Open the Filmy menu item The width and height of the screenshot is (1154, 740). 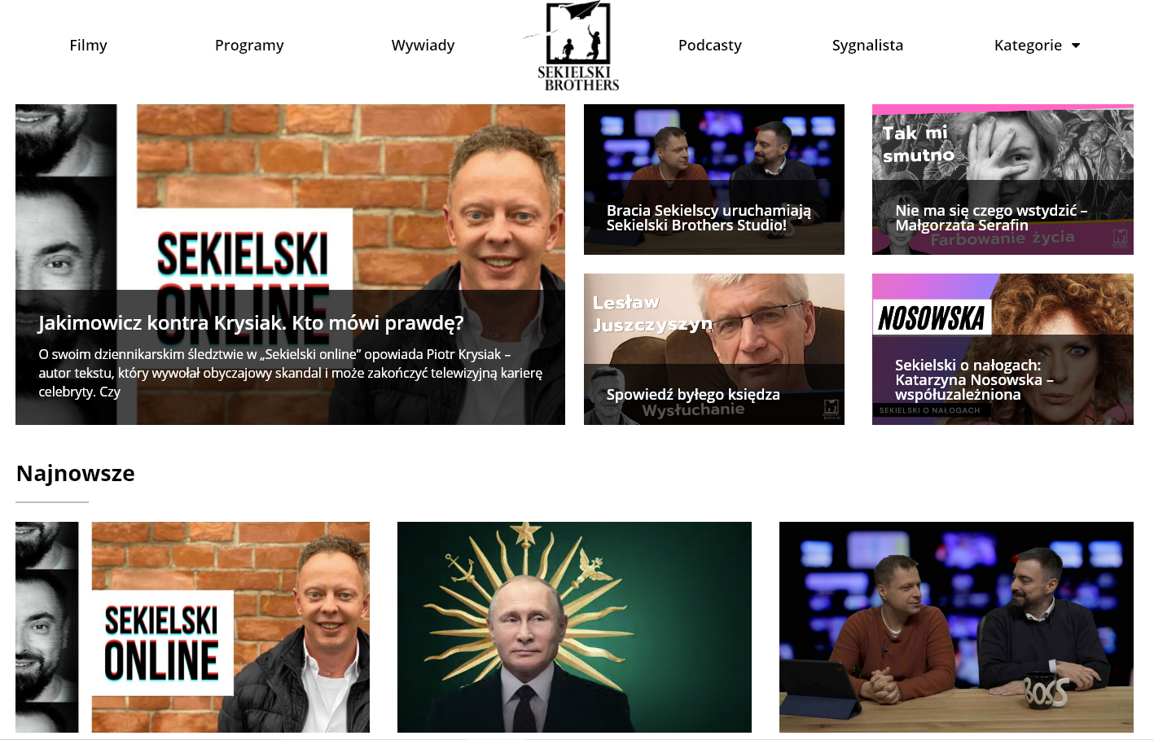[x=88, y=46]
